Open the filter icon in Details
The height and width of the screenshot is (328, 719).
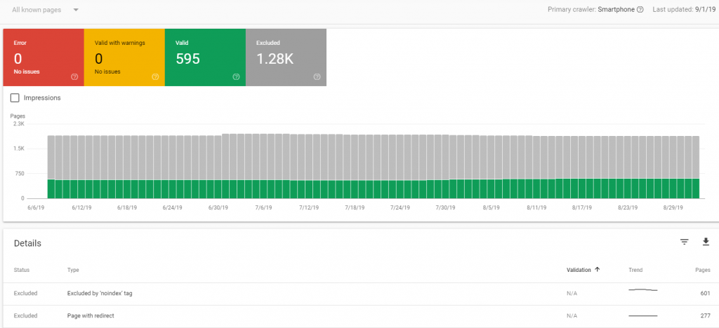coord(684,242)
